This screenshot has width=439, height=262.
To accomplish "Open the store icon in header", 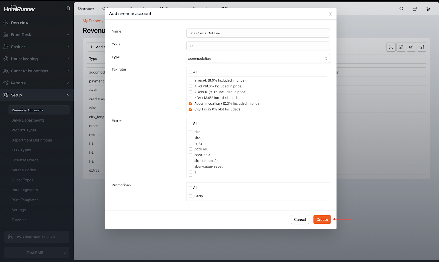I will 414,9.
